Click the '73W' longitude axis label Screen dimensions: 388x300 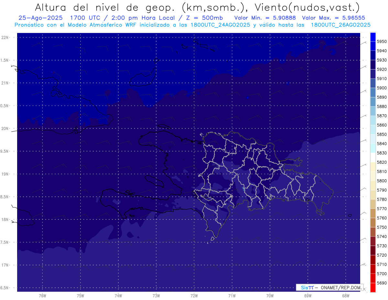pos(156,295)
